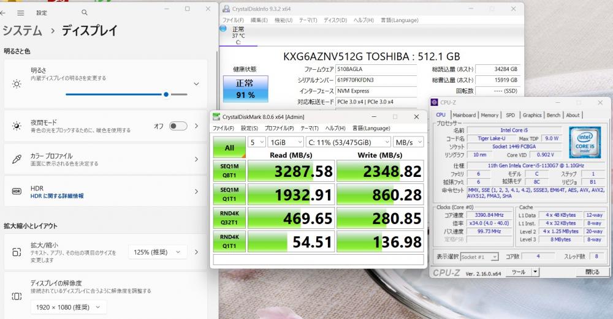Open the C: 11% drive selection dropdown

[348, 142]
